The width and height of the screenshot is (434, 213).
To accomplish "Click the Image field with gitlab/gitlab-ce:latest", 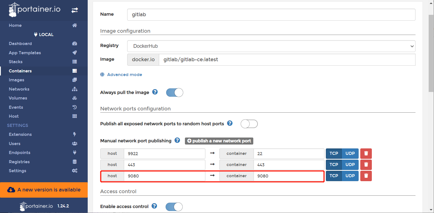I will click(x=287, y=60).
